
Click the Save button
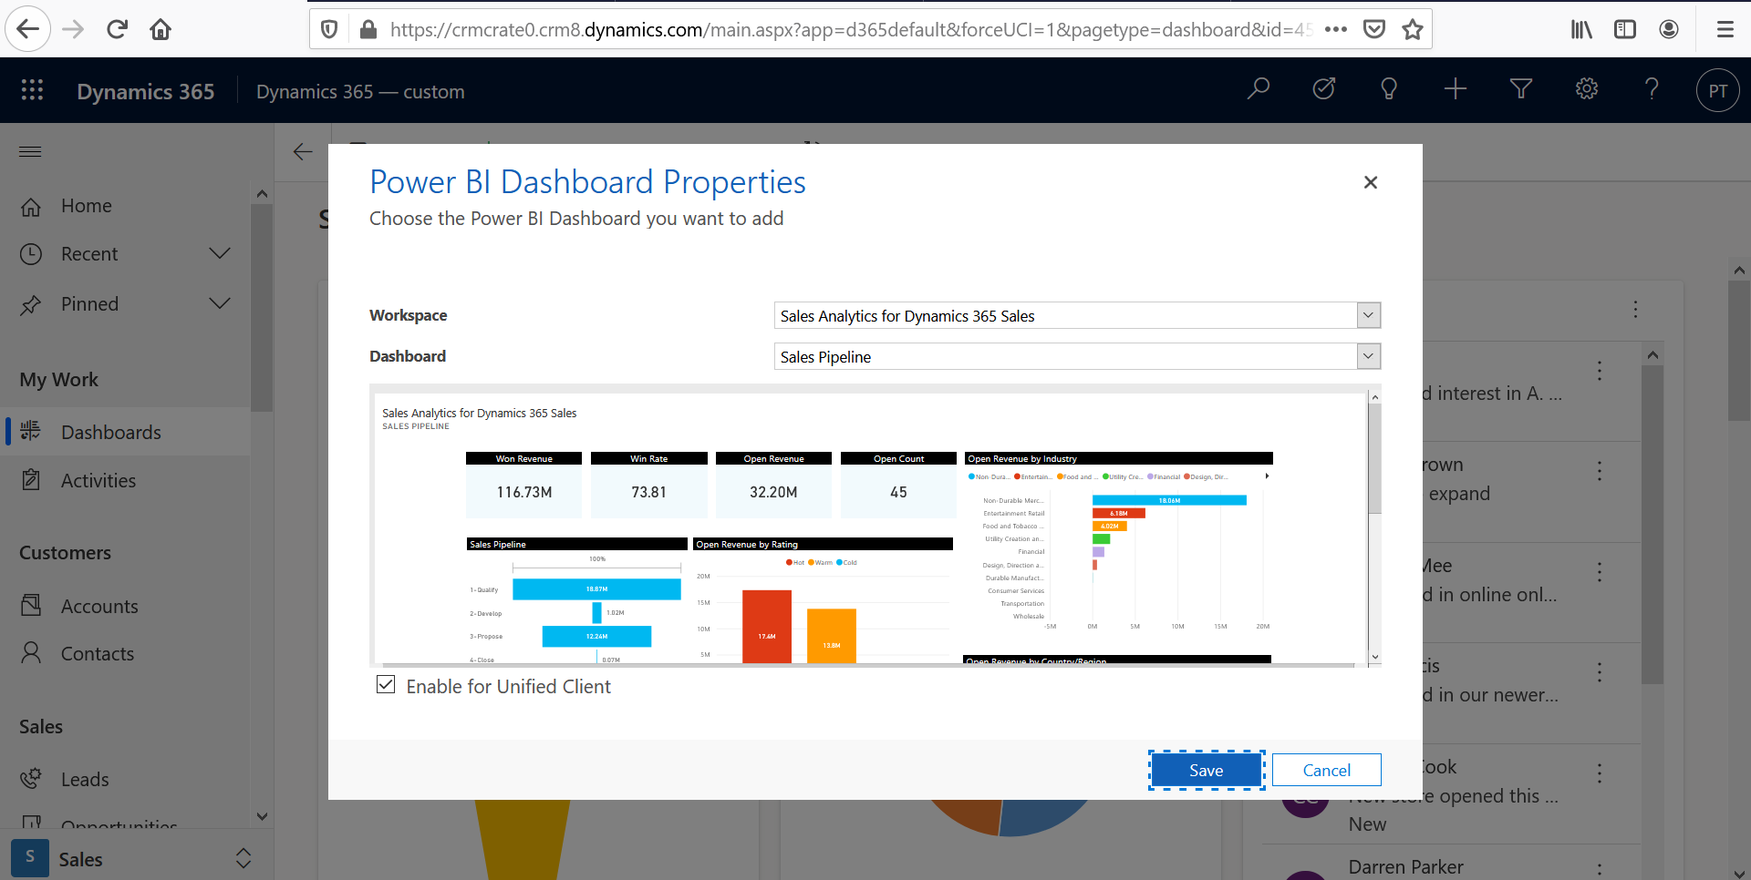(1206, 770)
